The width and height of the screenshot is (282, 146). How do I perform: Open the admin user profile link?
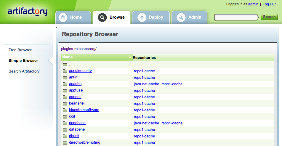click(253, 4)
